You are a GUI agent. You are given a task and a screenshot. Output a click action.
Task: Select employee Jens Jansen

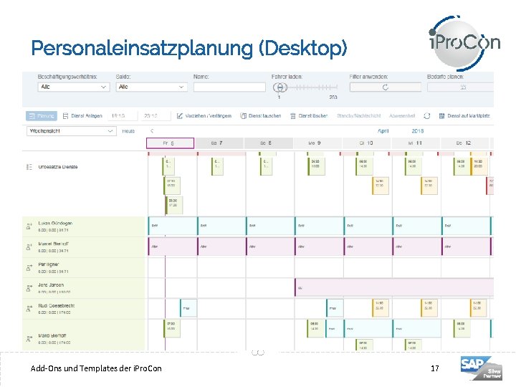51,285
